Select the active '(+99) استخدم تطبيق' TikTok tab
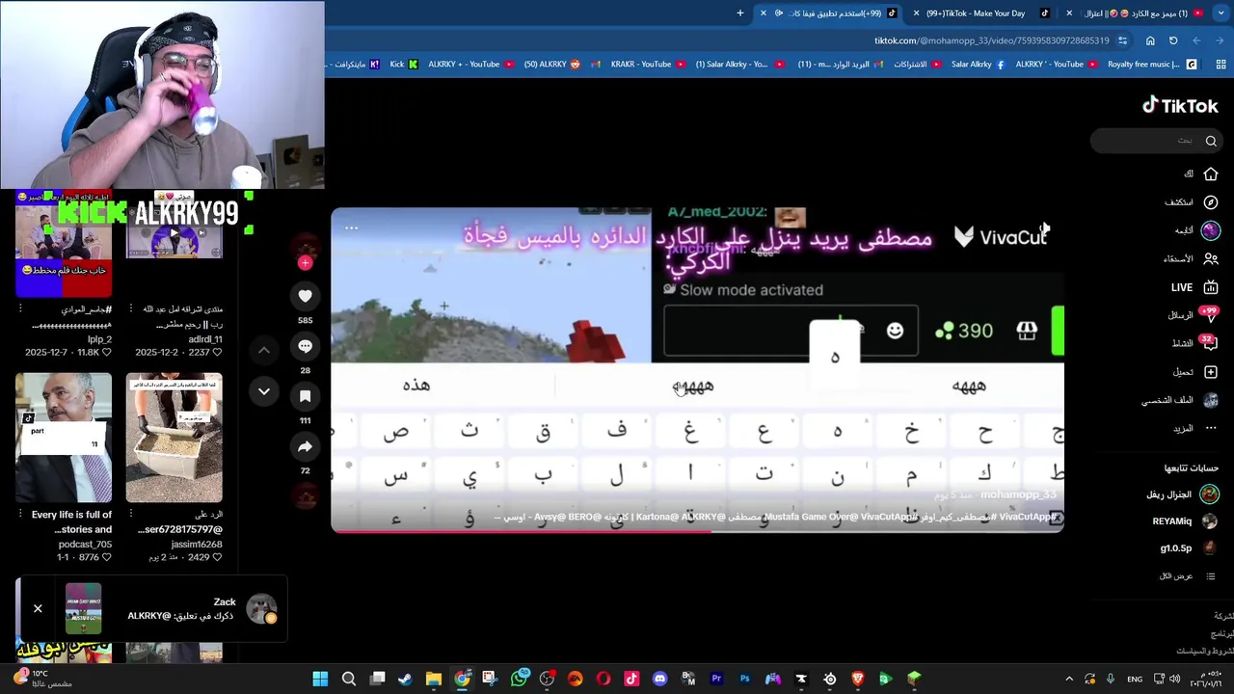The image size is (1234, 694). (829, 13)
